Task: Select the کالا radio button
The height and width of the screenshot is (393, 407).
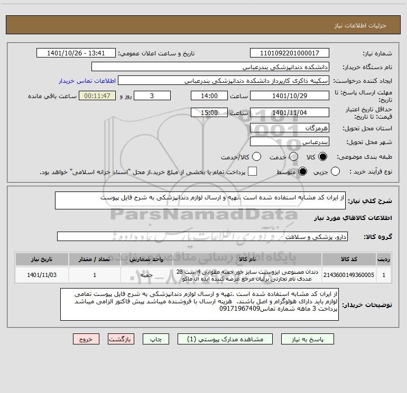Action: [322, 157]
